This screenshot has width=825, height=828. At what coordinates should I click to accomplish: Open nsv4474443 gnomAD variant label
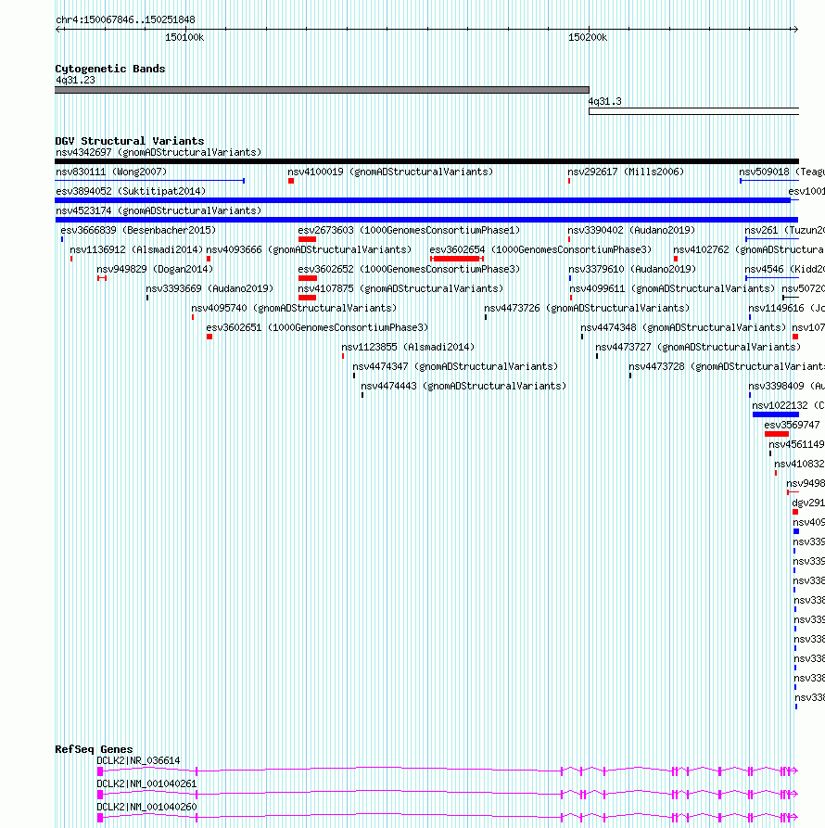click(463, 387)
